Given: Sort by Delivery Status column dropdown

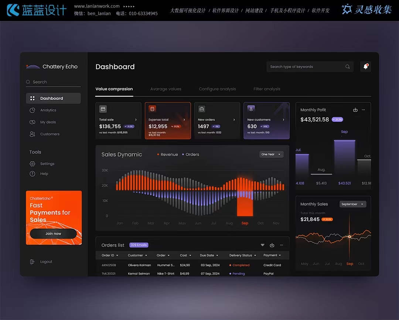Looking at the screenshot, I should (x=242, y=255).
